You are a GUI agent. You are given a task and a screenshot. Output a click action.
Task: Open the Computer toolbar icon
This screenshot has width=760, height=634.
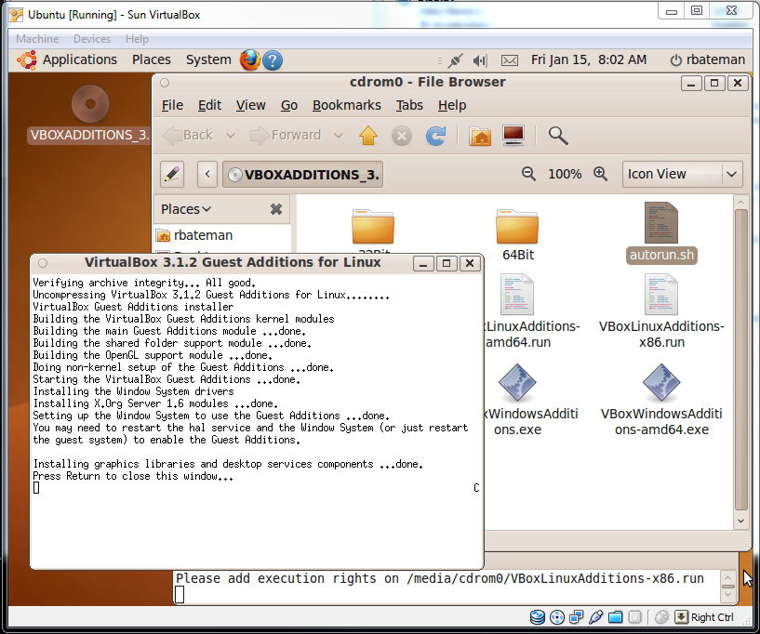tap(513, 136)
